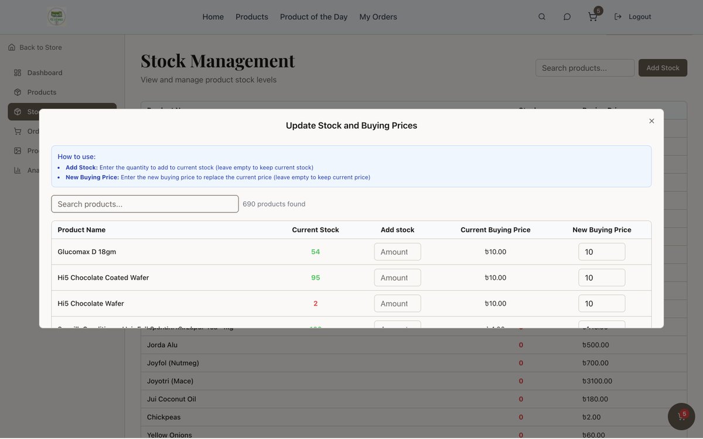Click the store logo in header
Image resolution: width=703 pixels, height=439 pixels.
57,16
